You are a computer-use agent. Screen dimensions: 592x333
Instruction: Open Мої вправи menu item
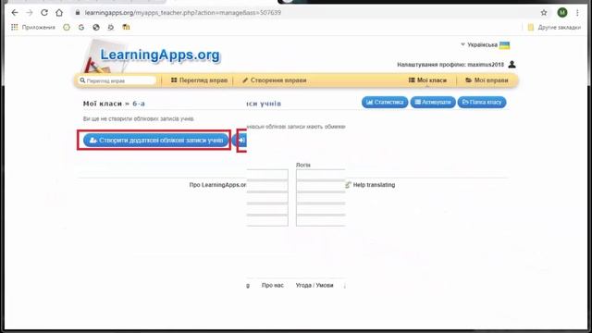[487, 80]
